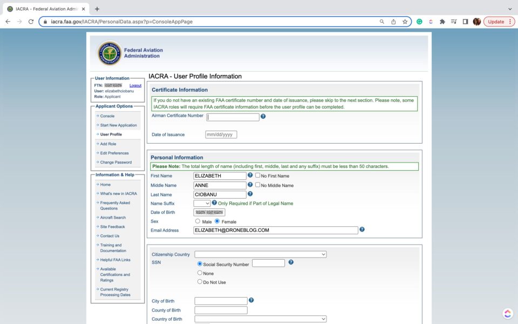Click the Social Security Number text field
Image resolution: width=518 pixels, height=324 pixels.
pos(268,263)
